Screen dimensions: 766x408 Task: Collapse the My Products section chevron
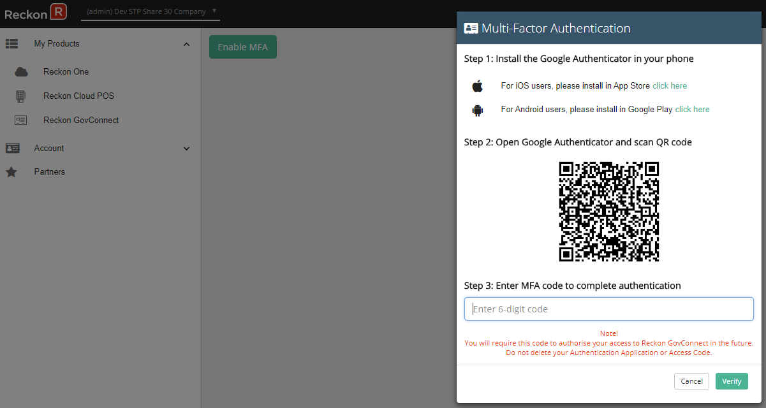(x=186, y=44)
